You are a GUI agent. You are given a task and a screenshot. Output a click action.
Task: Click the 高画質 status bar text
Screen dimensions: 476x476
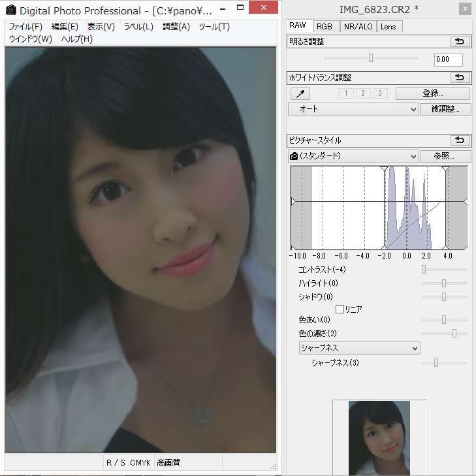click(168, 463)
